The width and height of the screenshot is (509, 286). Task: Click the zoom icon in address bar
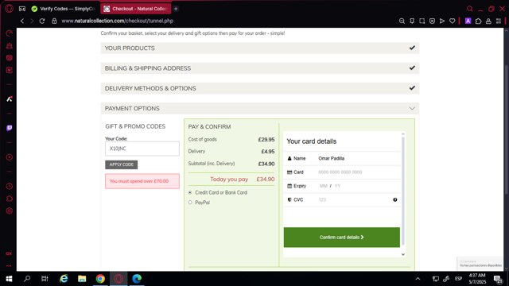(x=402, y=21)
